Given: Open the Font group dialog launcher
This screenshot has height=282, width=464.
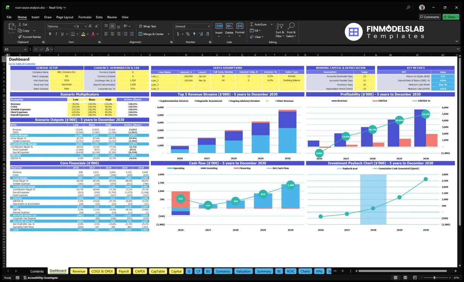Looking at the screenshot, I should tap(99, 42).
